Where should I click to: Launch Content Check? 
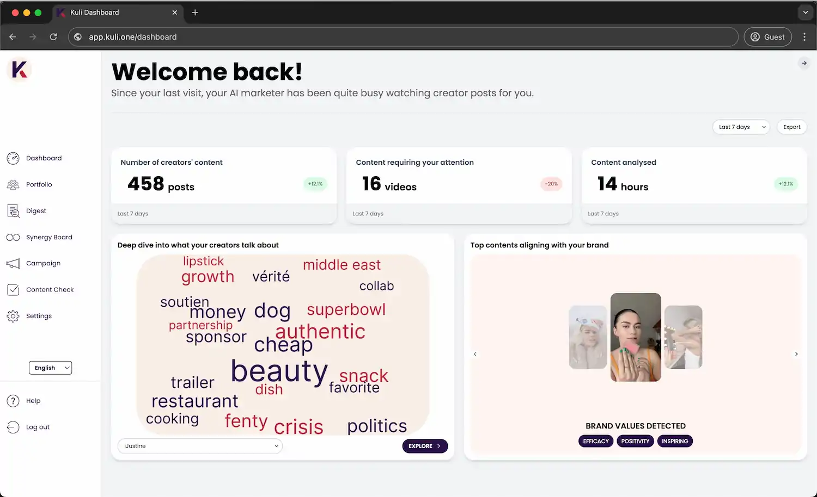(50, 289)
